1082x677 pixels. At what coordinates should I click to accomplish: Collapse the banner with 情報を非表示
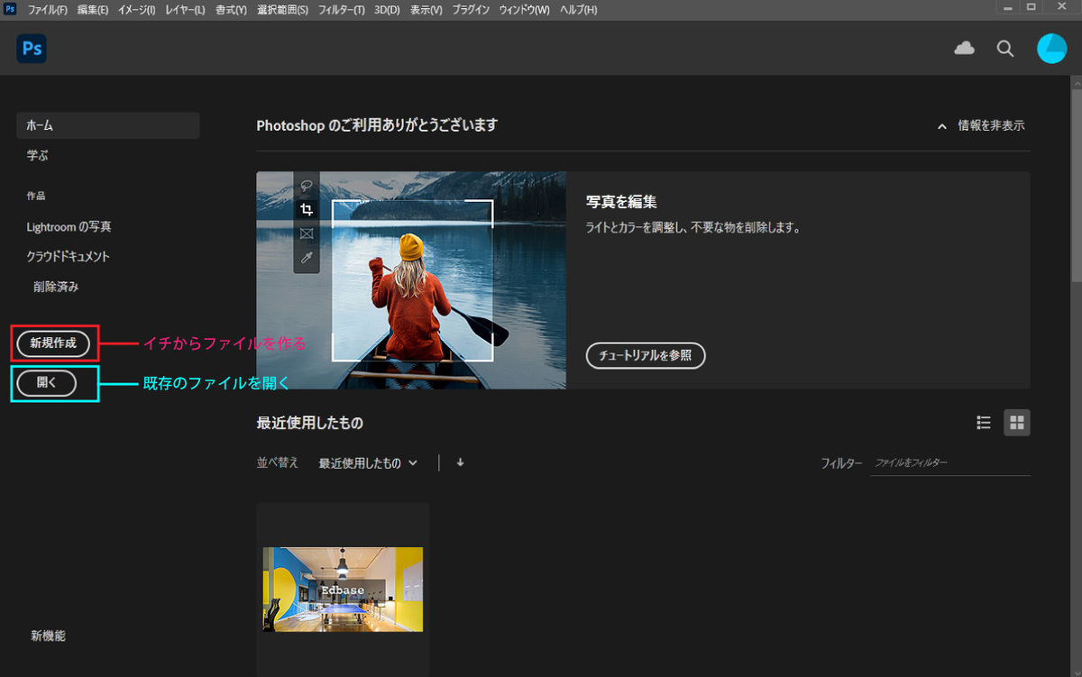[x=981, y=125]
